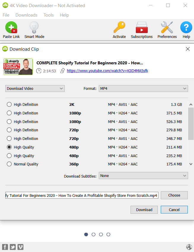Select 1080p H264 371.5 MB option

click(x=9, y=113)
